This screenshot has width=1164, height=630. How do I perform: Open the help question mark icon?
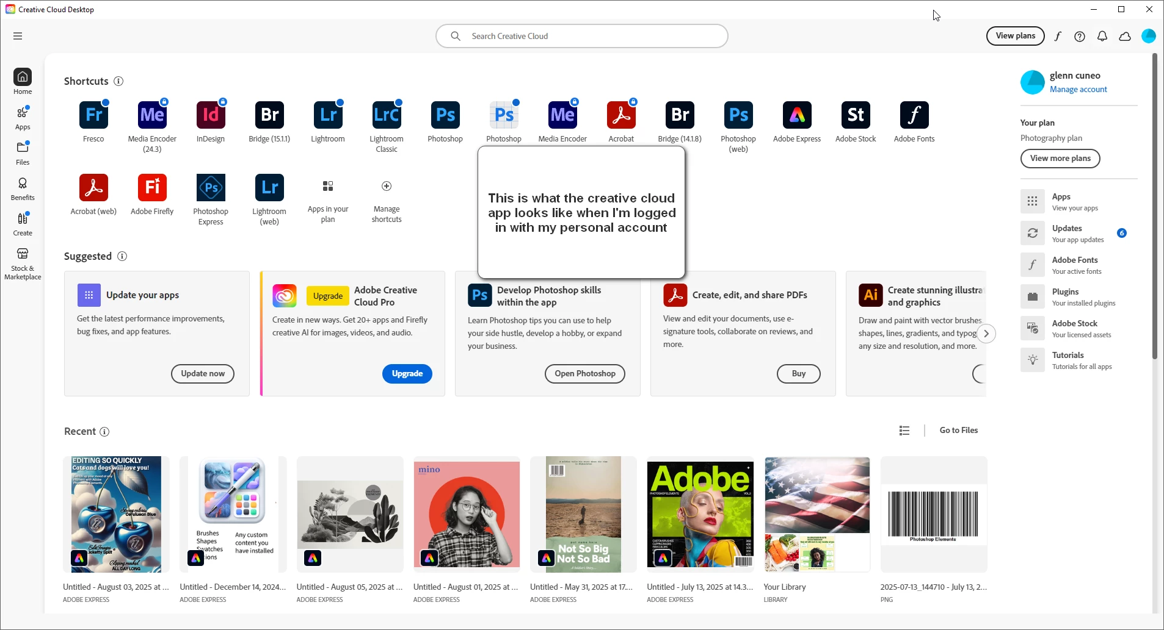tap(1080, 36)
